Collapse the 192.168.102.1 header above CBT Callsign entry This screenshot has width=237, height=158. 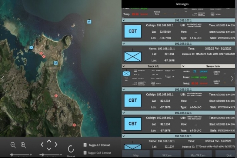pos(124,113)
